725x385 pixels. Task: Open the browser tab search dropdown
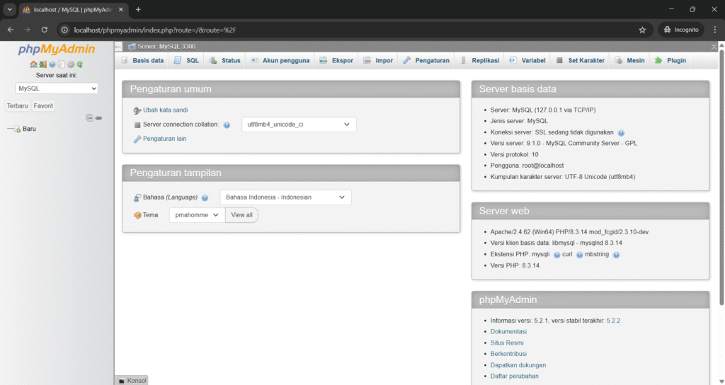coord(9,9)
